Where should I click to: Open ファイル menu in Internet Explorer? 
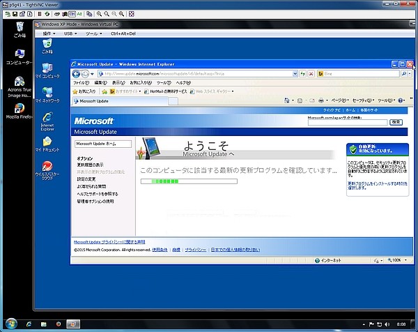[81, 83]
